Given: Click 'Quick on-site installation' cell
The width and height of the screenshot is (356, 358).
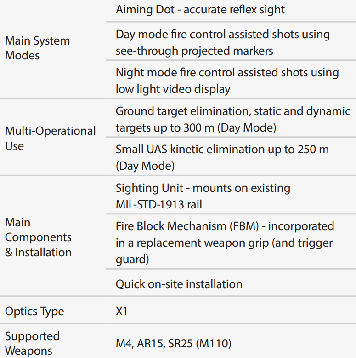Looking at the screenshot, I should pyautogui.click(x=179, y=284).
